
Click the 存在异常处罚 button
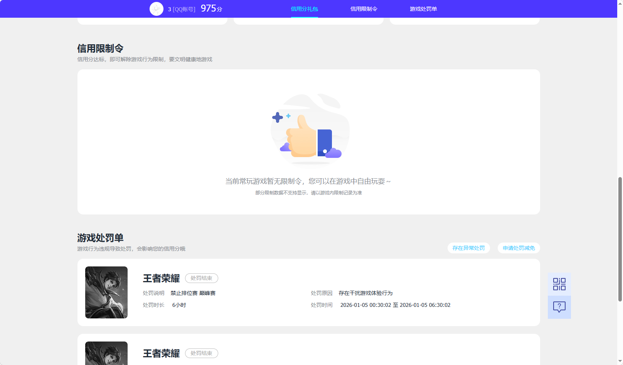tap(468, 248)
